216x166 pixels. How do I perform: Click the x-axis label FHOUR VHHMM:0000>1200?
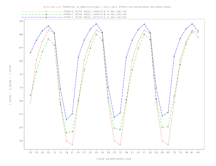click(x=113, y=159)
